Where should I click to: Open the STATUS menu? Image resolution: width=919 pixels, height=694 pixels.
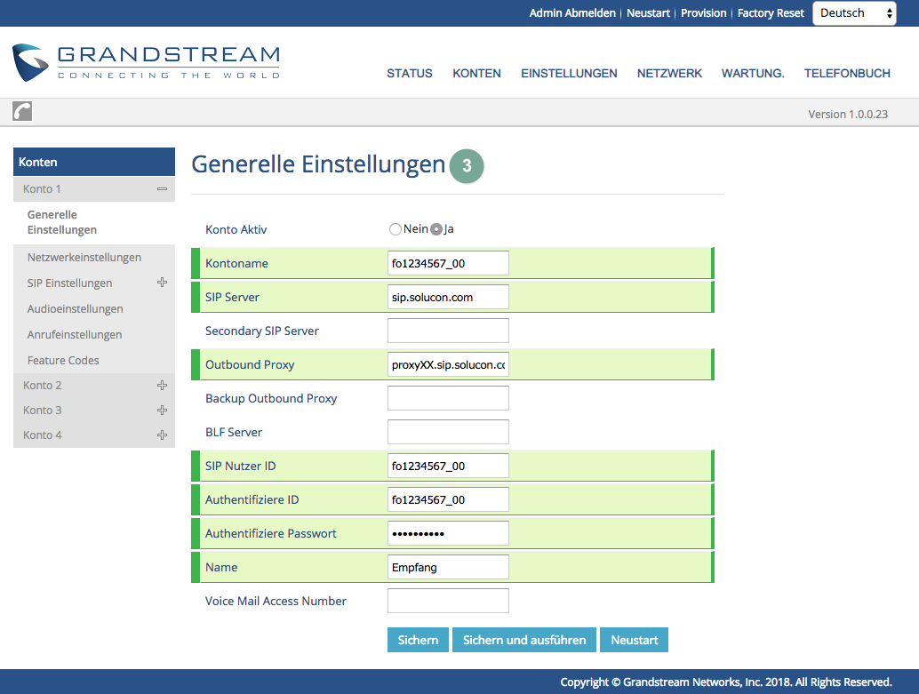click(409, 73)
